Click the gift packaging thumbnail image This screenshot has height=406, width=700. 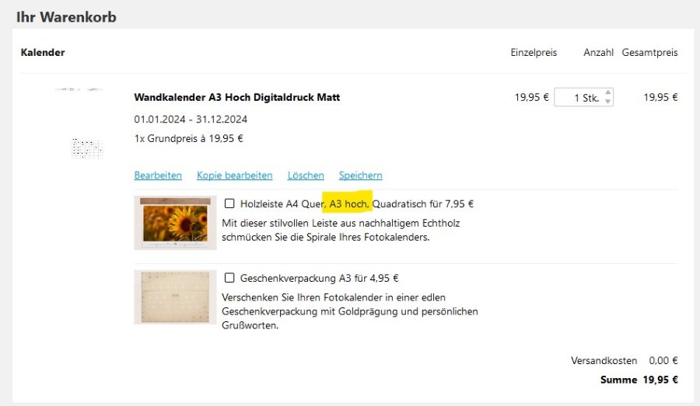(x=176, y=297)
